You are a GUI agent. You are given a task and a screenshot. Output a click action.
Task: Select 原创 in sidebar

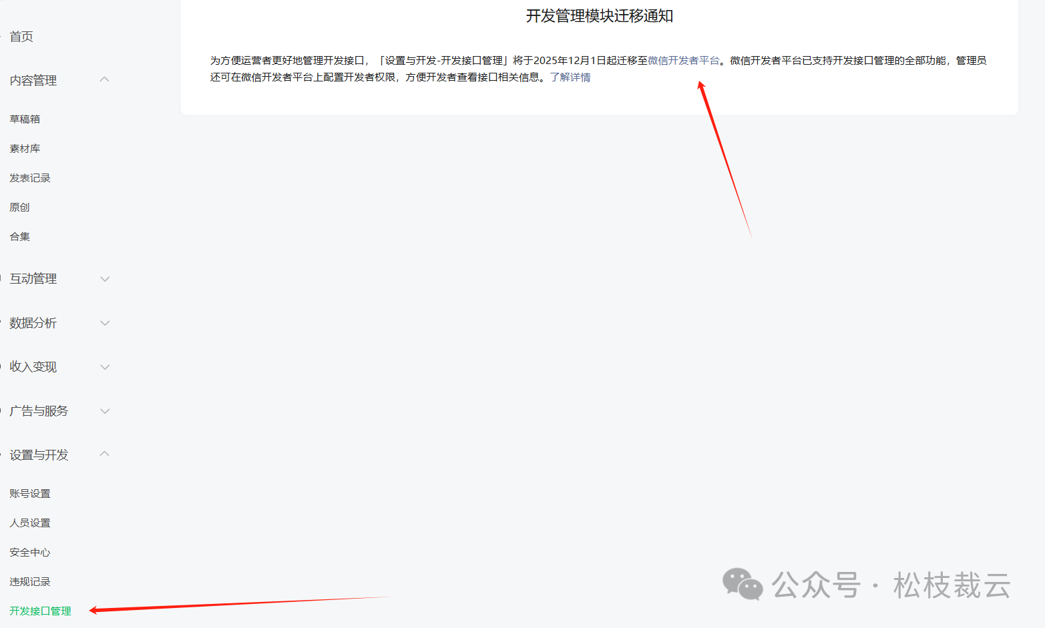(x=19, y=207)
